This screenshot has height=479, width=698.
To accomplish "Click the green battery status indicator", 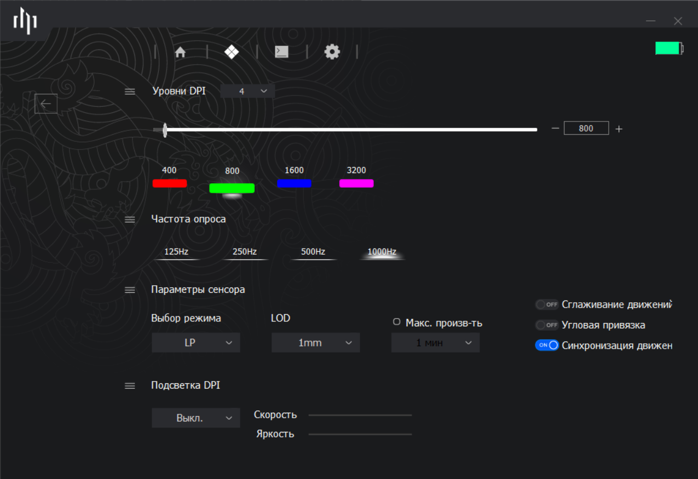I will point(668,49).
